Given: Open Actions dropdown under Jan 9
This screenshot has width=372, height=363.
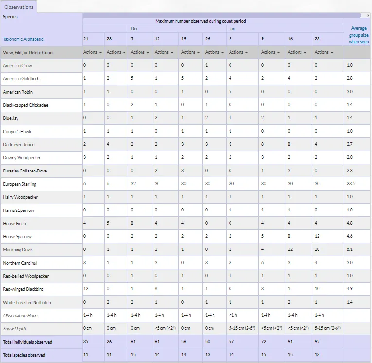Looking at the screenshot, I should click(x=270, y=52).
